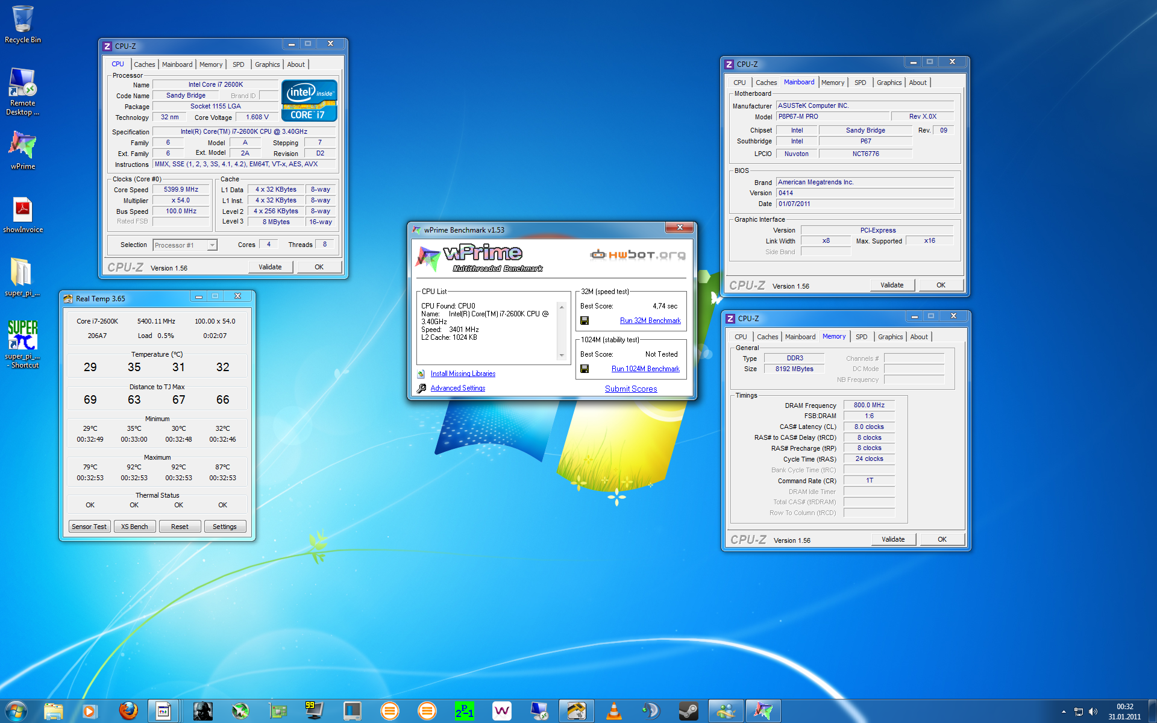Open the Windows Start orb

coord(16,711)
